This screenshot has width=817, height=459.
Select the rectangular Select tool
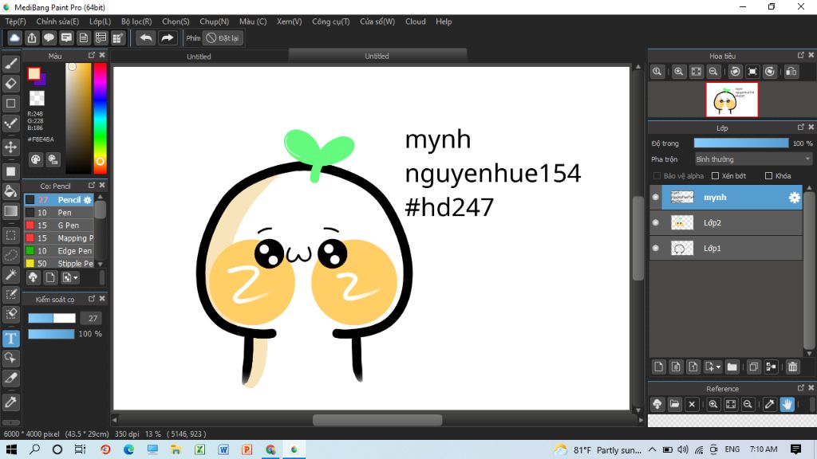(11, 235)
